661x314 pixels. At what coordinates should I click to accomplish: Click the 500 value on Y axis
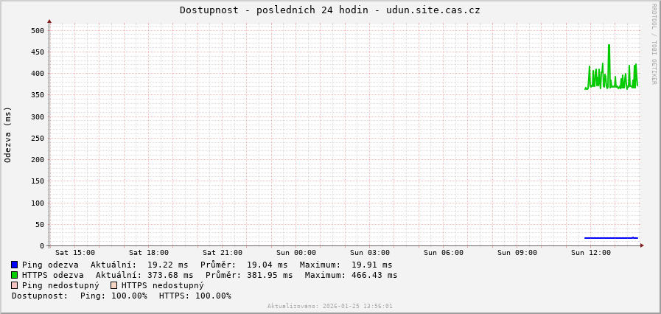pos(38,31)
